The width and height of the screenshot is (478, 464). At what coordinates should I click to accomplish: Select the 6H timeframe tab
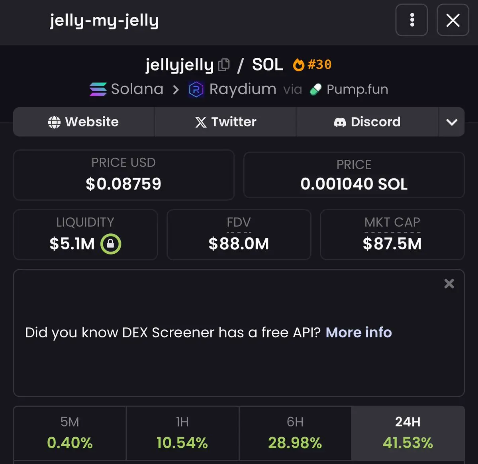coord(295,433)
